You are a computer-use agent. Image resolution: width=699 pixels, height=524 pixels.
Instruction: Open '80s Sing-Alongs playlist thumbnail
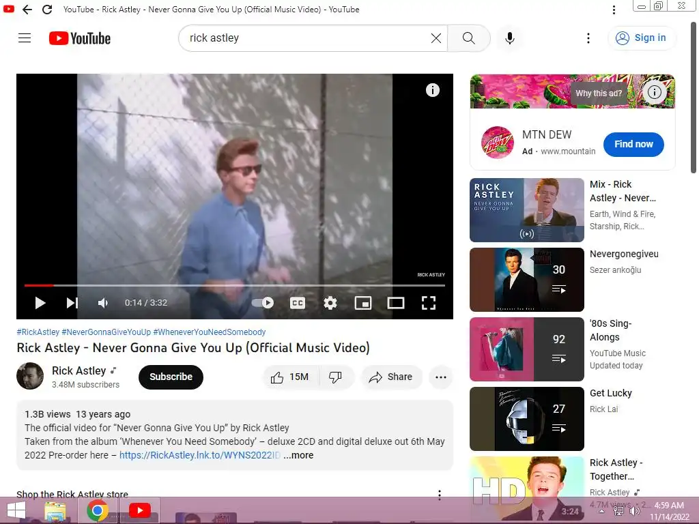pyautogui.click(x=526, y=349)
